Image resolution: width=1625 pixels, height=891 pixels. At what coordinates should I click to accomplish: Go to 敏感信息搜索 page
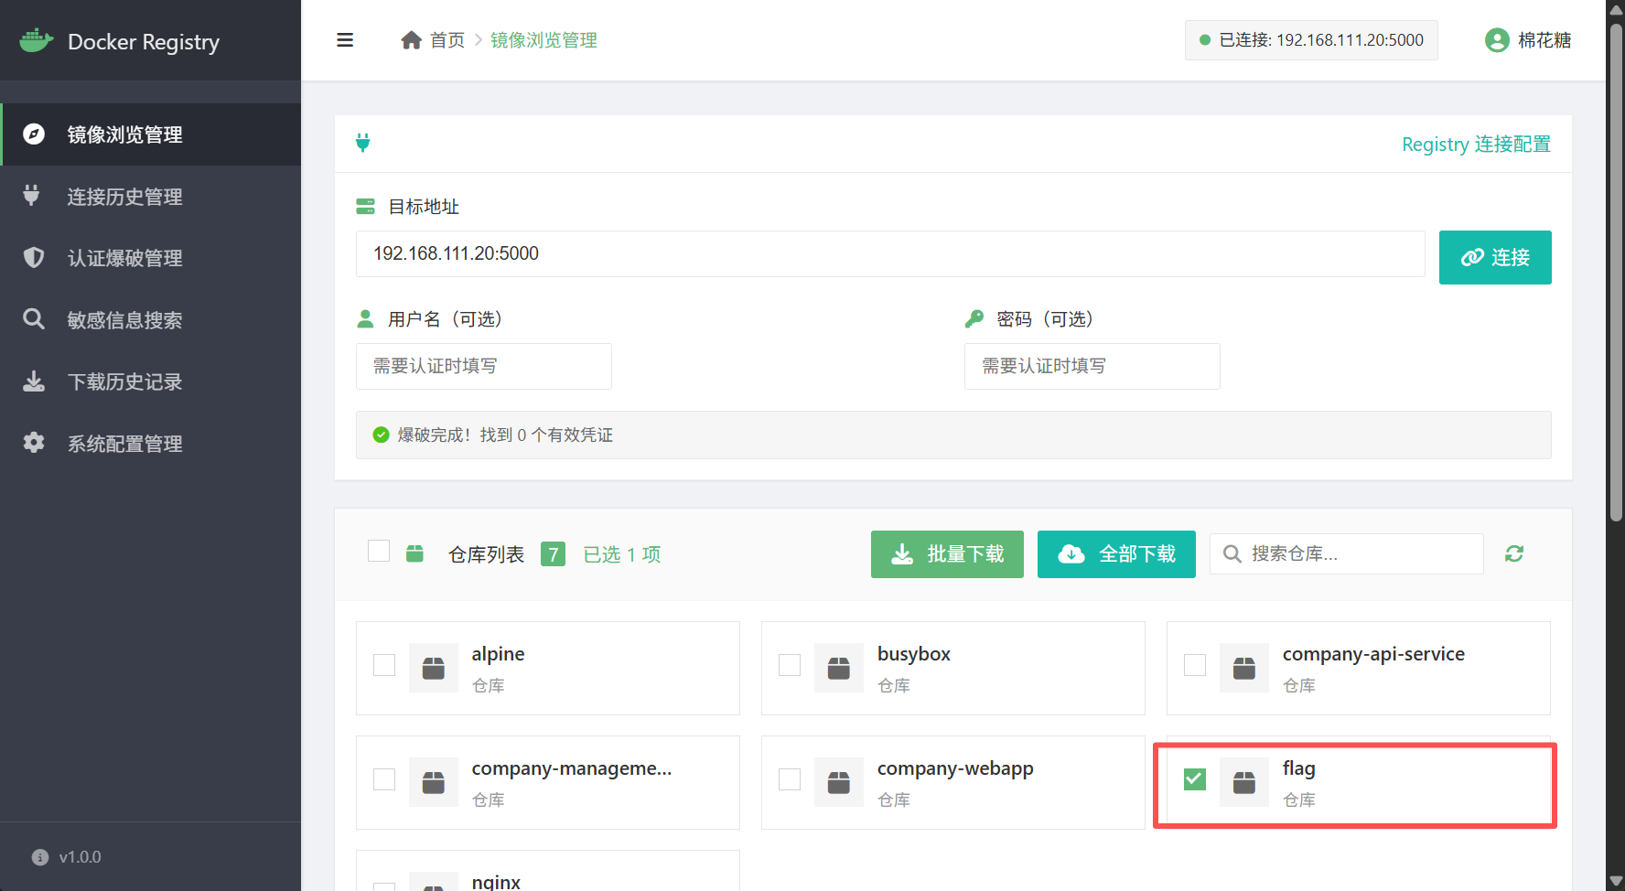124,320
